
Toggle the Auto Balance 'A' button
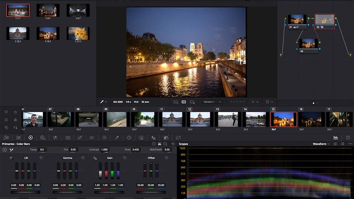[4, 150]
